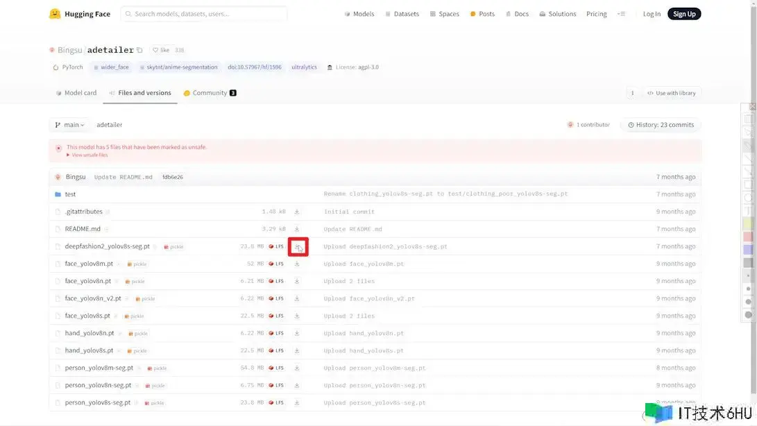Switch to the Model card tab
This screenshot has width=757, height=426.
click(76, 93)
